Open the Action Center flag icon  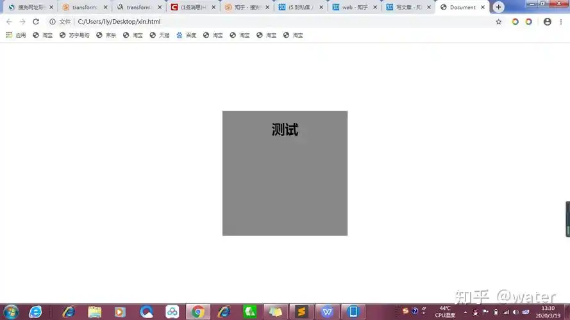[485, 312]
